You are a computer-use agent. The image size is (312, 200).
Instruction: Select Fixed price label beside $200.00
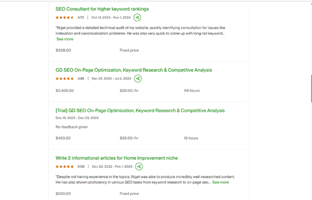click(x=129, y=194)
